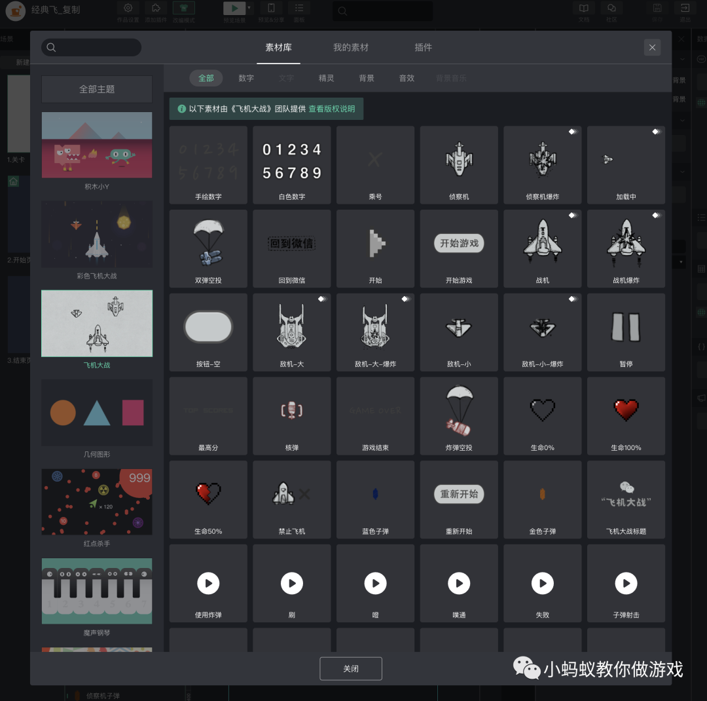The height and width of the screenshot is (701, 707).
Task: Play the 子弹射击 sound effect
Action: [626, 583]
